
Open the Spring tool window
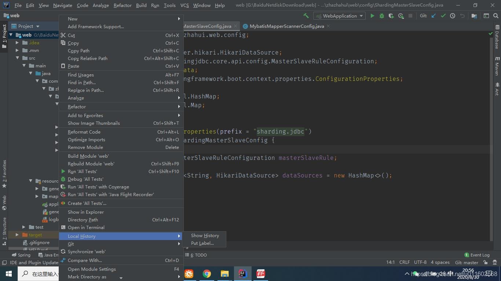(x=21, y=255)
